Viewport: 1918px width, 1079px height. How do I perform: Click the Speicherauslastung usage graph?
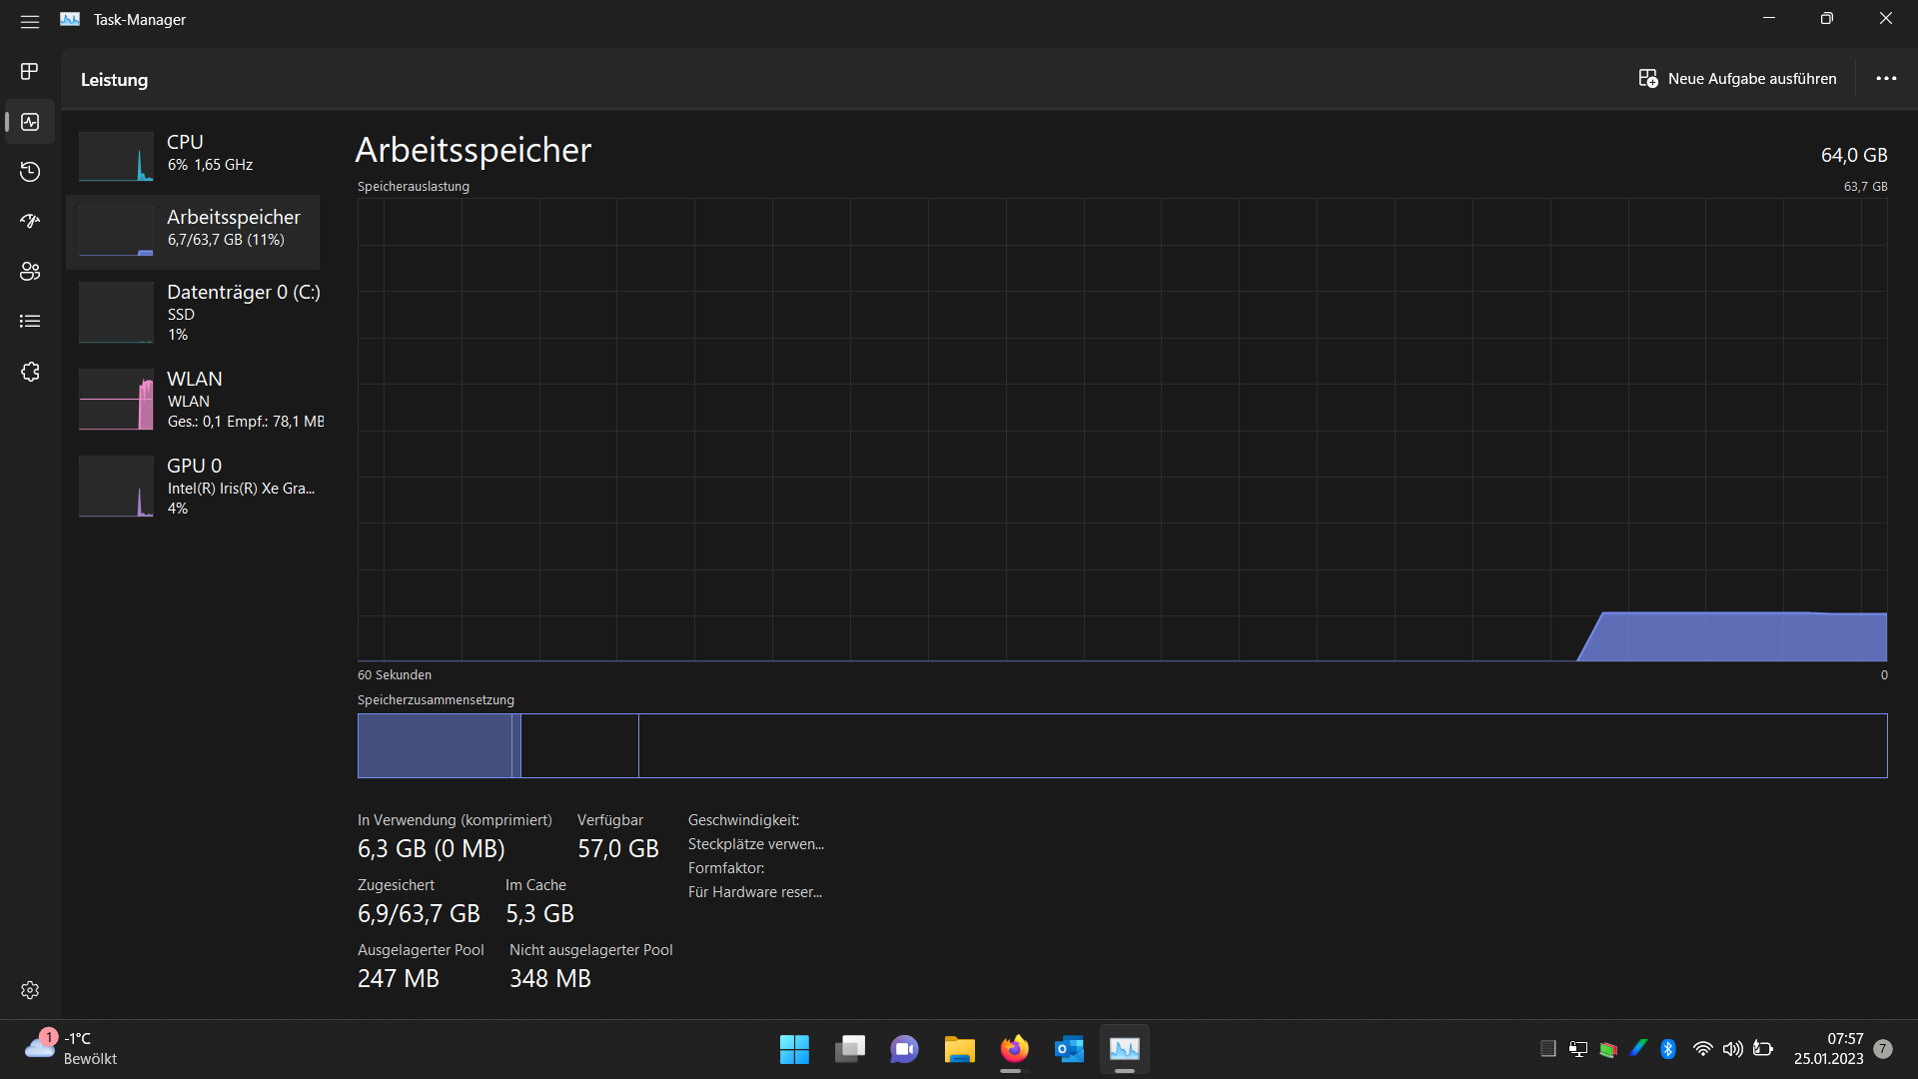[1122, 430]
